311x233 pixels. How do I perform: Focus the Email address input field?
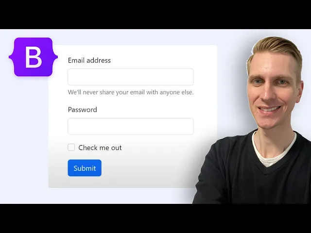tap(131, 77)
